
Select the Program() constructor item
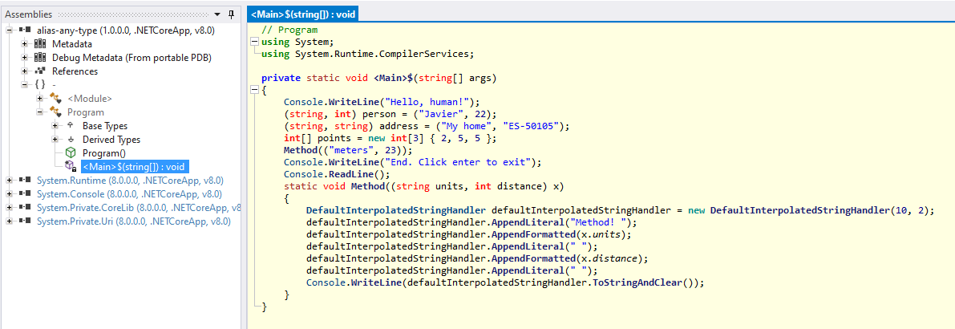(103, 153)
